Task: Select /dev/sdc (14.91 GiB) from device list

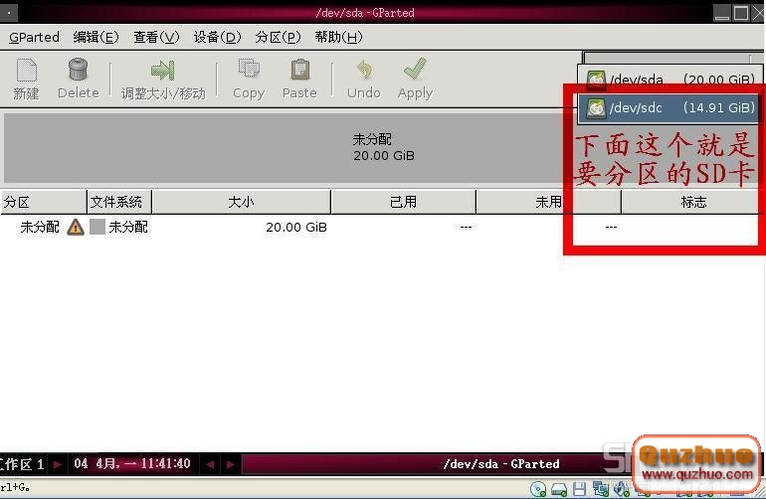Action: (x=670, y=107)
